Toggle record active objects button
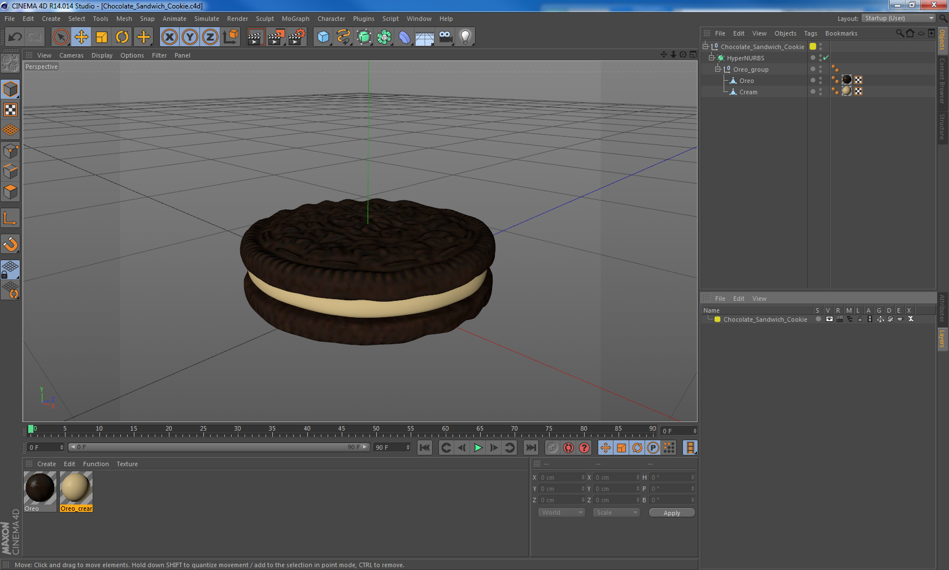This screenshot has height=570, width=949. [x=552, y=448]
